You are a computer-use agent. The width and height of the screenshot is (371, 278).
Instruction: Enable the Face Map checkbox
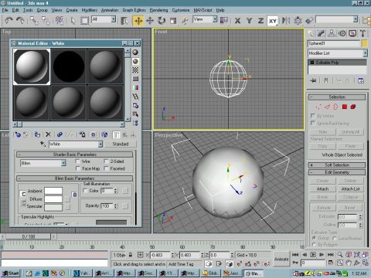(78, 168)
